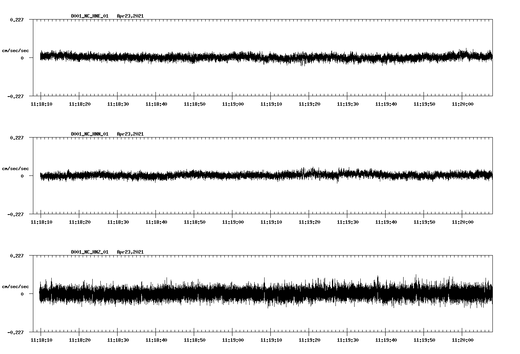520x354 pixels.
Task: Click the Apr23,2021 date on middle trace
Action: (x=131, y=134)
